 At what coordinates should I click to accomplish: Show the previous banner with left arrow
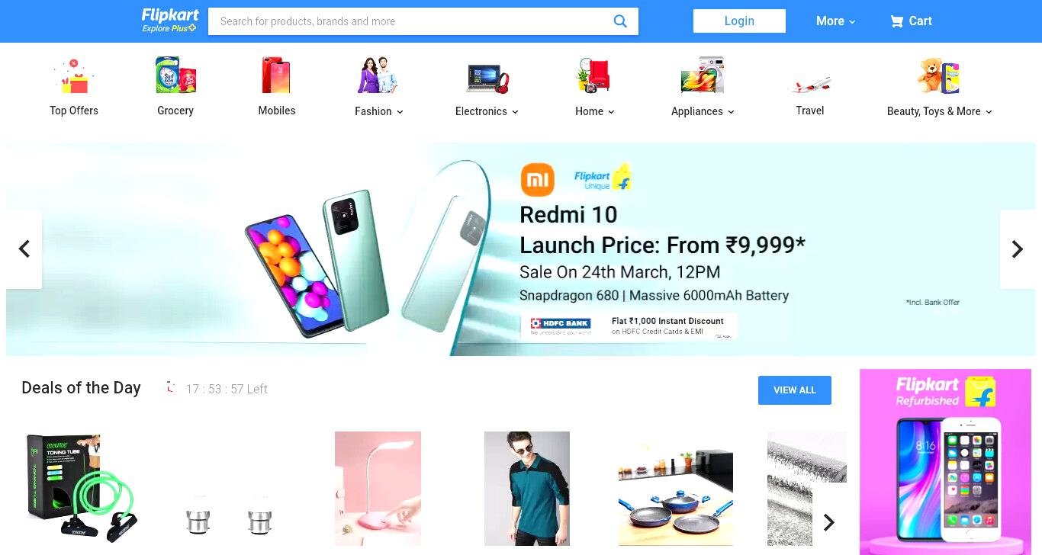(x=24, y=249)
